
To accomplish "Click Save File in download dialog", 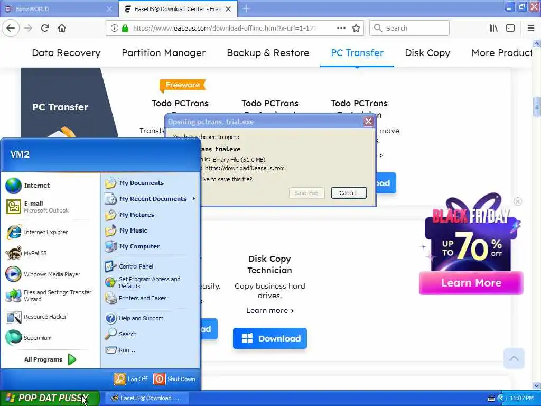I will click(x=306, y=193).
